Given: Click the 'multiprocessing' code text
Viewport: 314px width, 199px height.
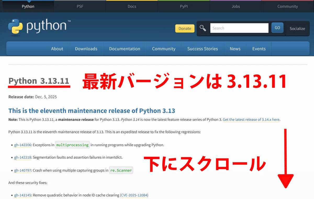Looking at the screenshot, I should click(72, 145).
